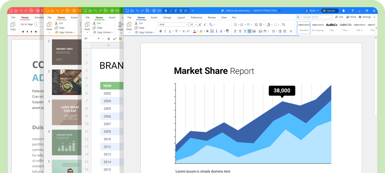The image size is (385, 173).
Task: Toggle Strikethrough in the ribbon
Action: tap(176, 31)
